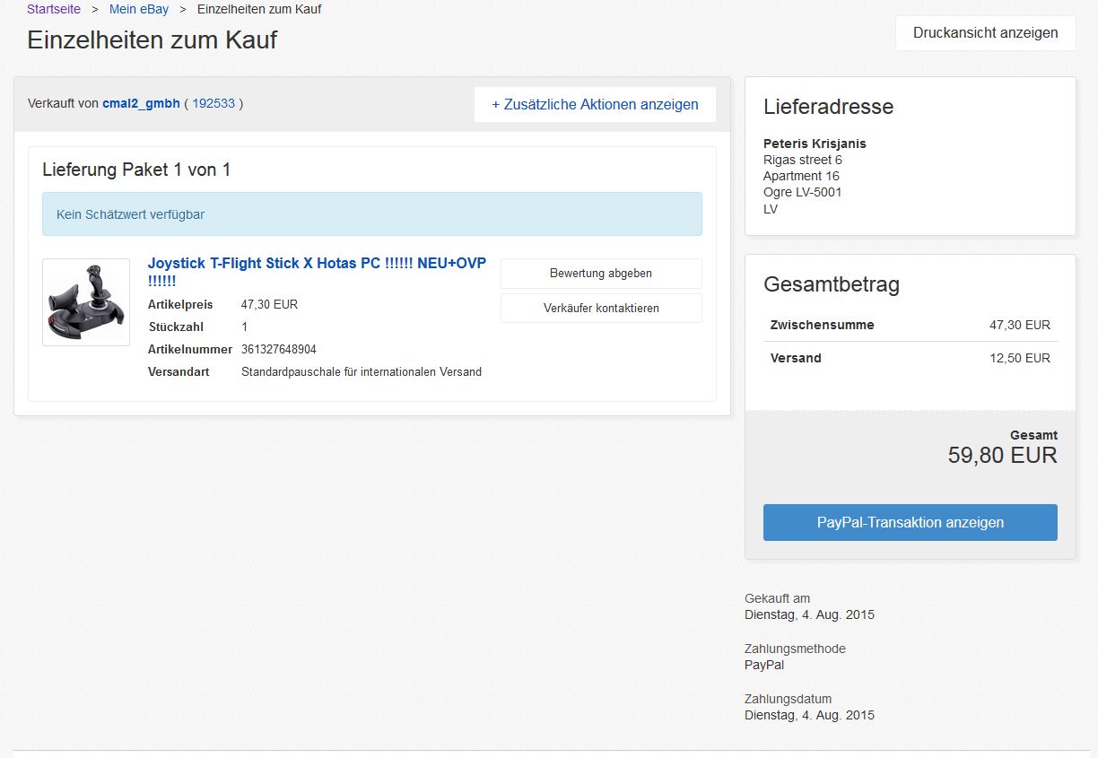Screen dimensions: 1098x758
Task: Open seller profile cmal2_gmbh
Action: point(142,103)
